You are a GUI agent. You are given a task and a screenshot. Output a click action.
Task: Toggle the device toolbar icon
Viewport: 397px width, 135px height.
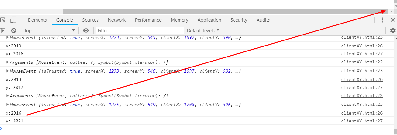pyautogui.click(x=13, y=20)
